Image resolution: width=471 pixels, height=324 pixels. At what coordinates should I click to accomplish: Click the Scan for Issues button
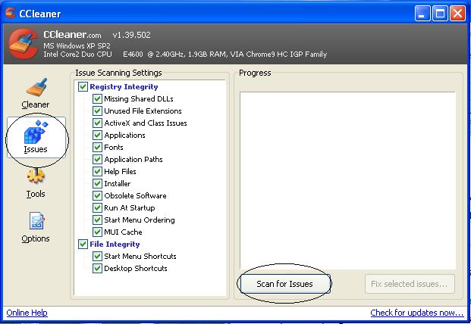[x=284, y=284]
